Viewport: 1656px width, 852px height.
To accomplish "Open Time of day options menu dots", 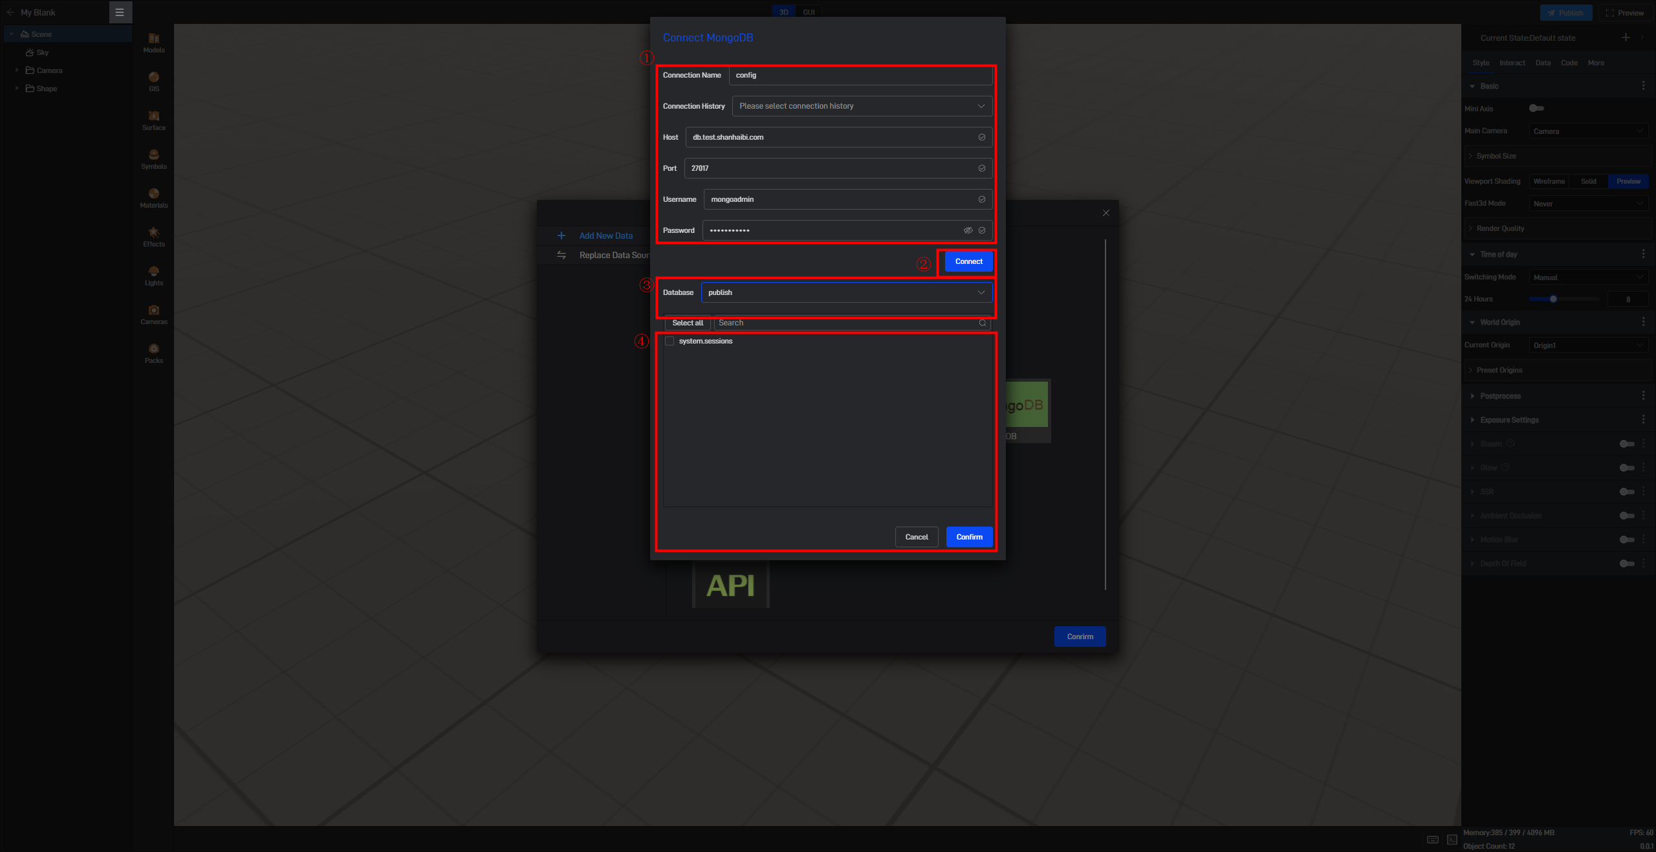I will 1644,254.
